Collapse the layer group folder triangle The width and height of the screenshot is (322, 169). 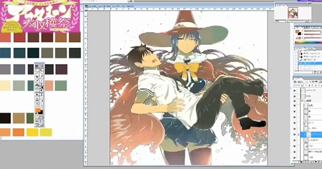pyautogui.click(x=302, y=101)
